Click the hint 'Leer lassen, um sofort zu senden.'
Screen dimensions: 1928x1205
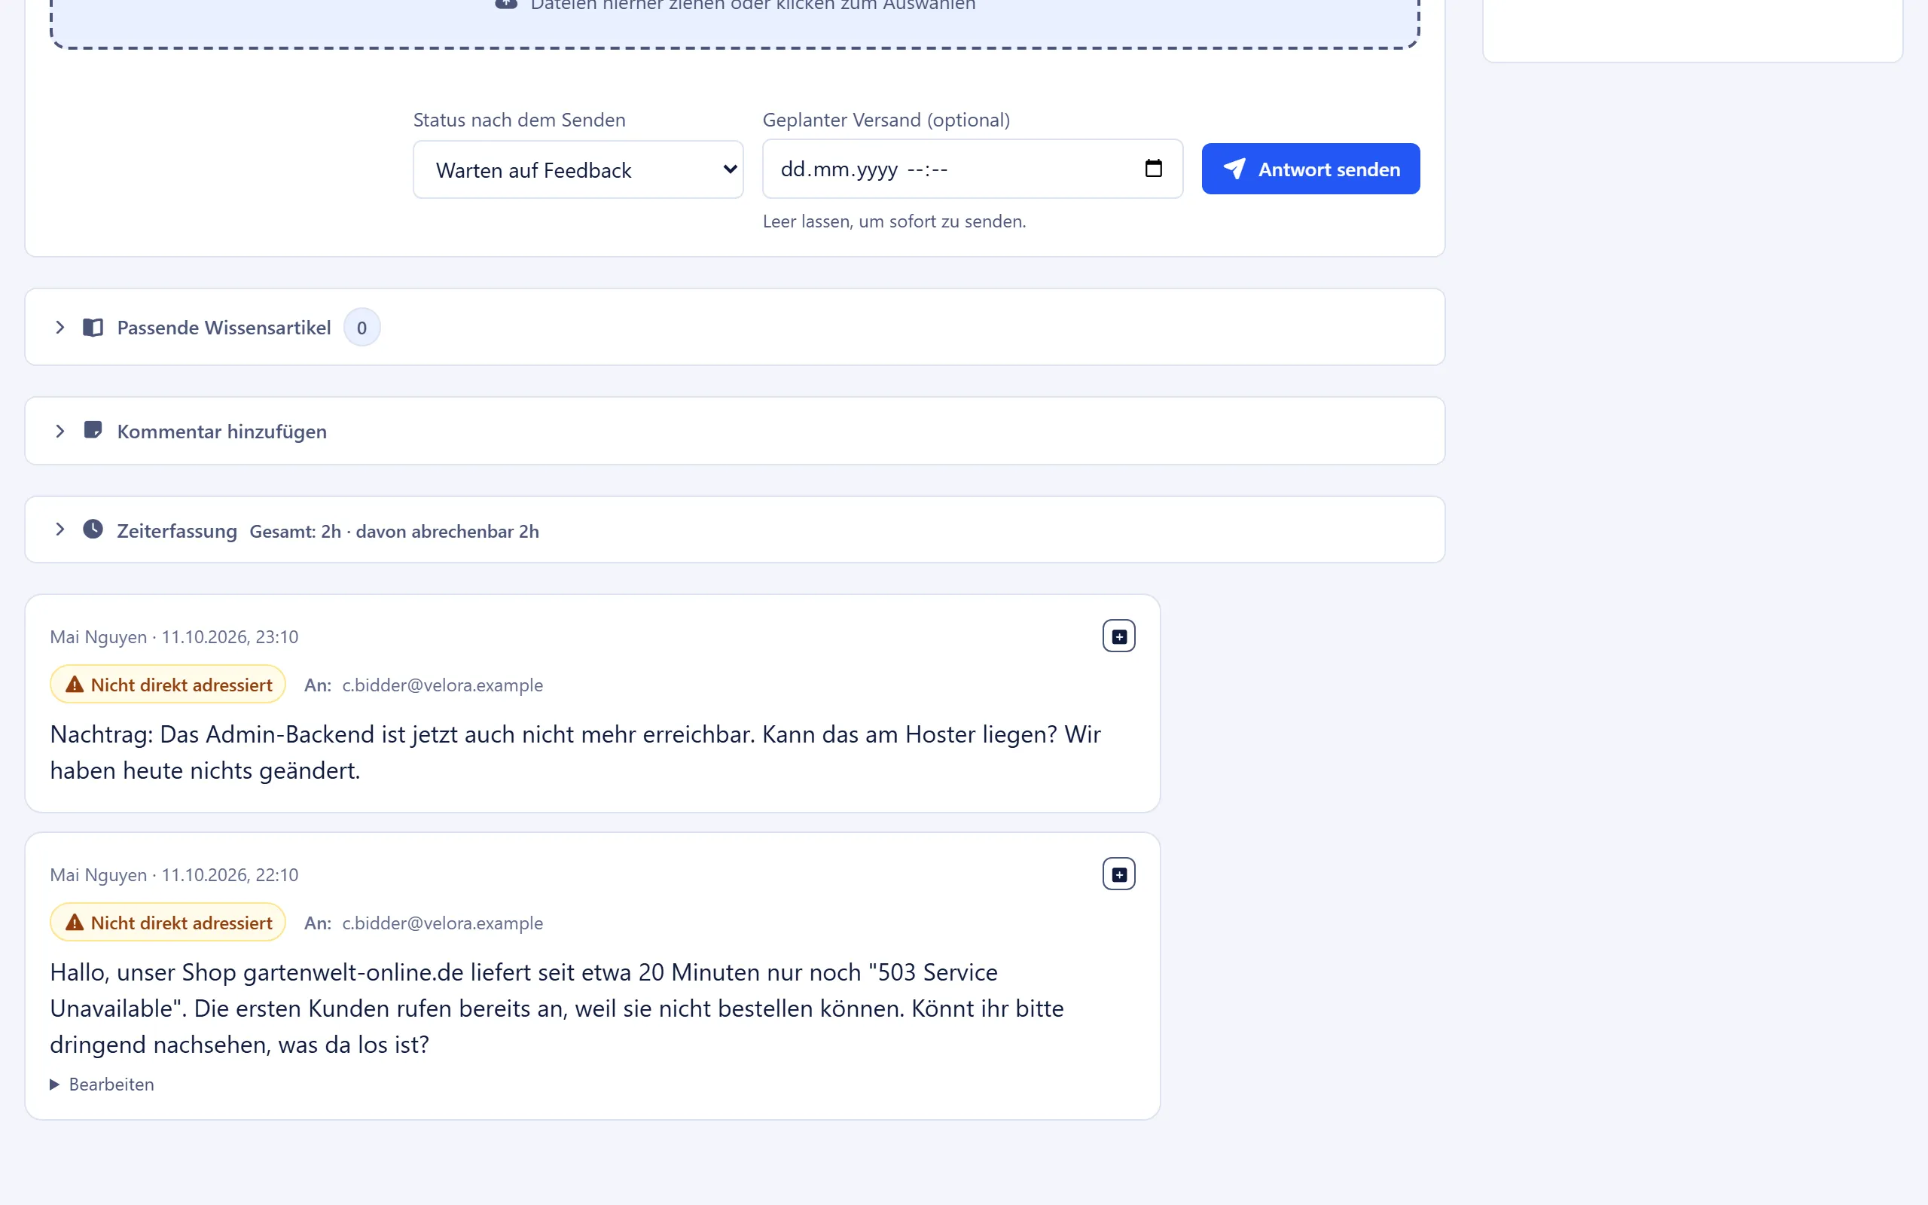coord(894,221)
